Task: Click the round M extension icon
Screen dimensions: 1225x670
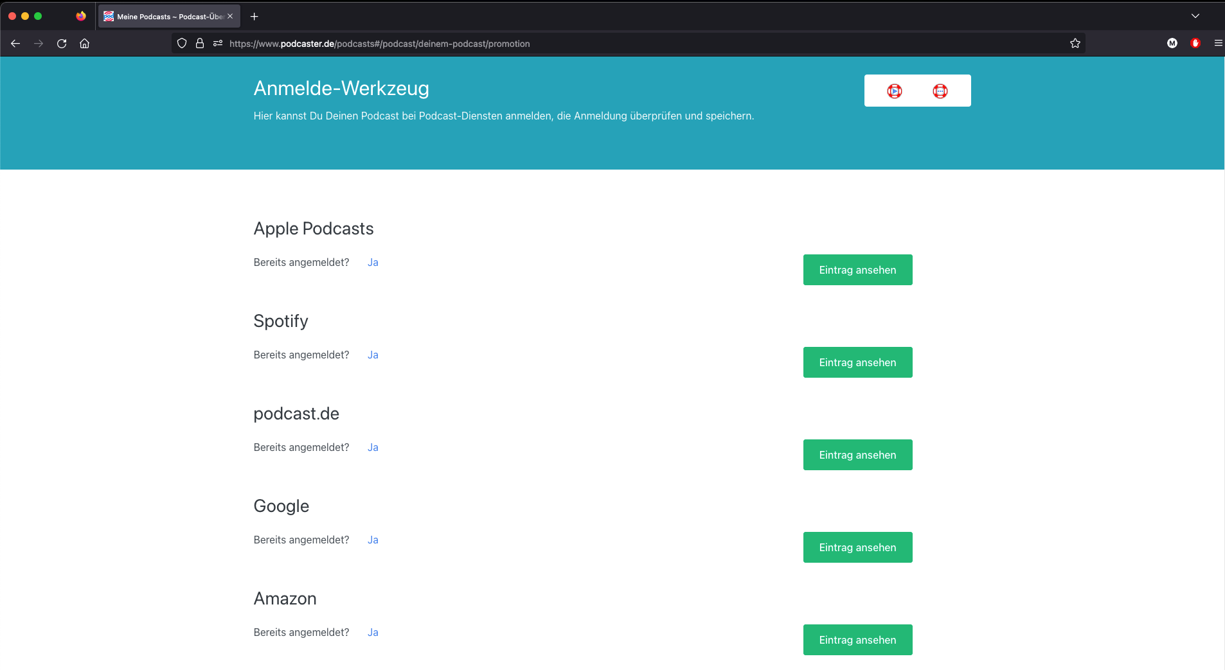Action: pyautogui.click(x=1172, y=44)
